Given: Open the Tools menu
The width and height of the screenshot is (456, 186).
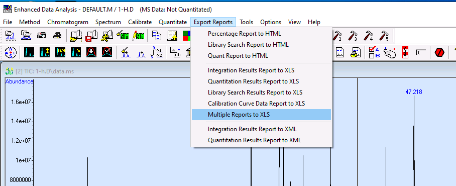Looking at the screenshot, I should [246, 22].
